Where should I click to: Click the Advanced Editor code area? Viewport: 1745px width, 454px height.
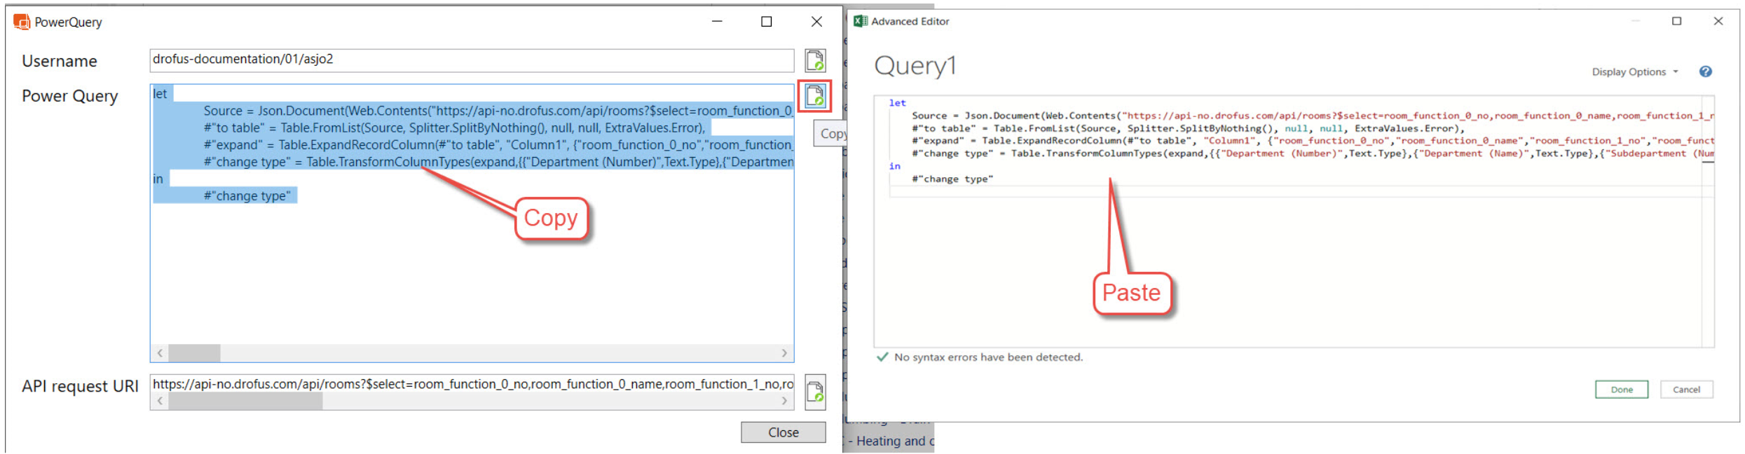pyautogui.click(x=1289, y=266)
